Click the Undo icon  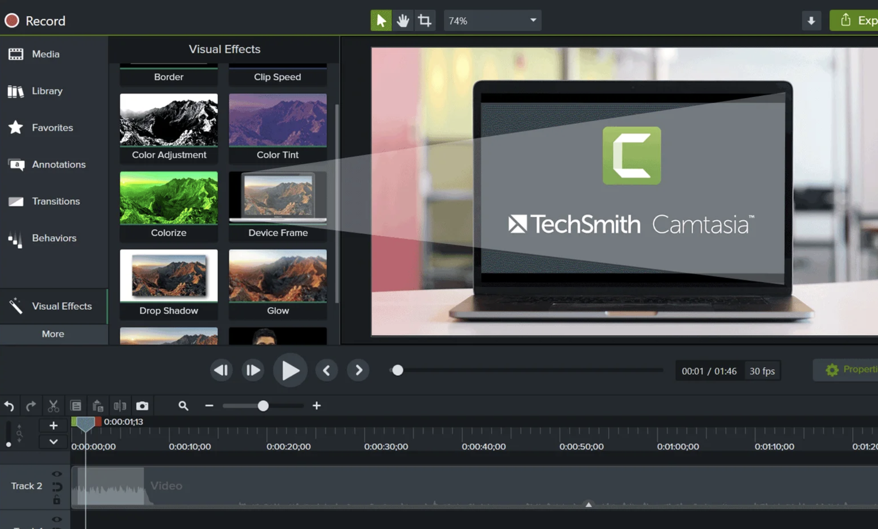pos(9,406)
